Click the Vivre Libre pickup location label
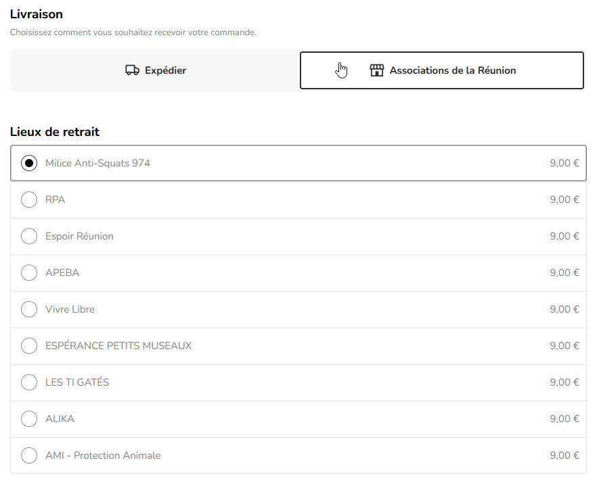Image resolution: width=601 pixels, height=498 pixels. click(70, 309)
